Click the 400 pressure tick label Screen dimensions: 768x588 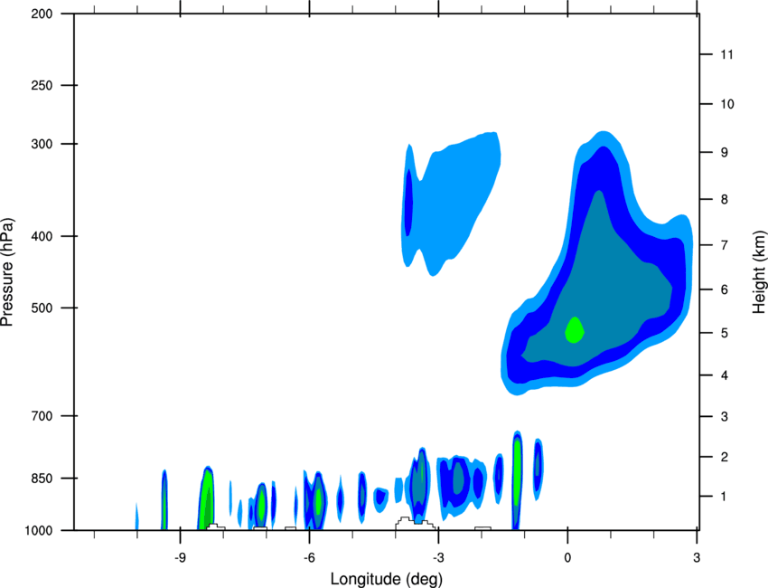coord(42,236)
